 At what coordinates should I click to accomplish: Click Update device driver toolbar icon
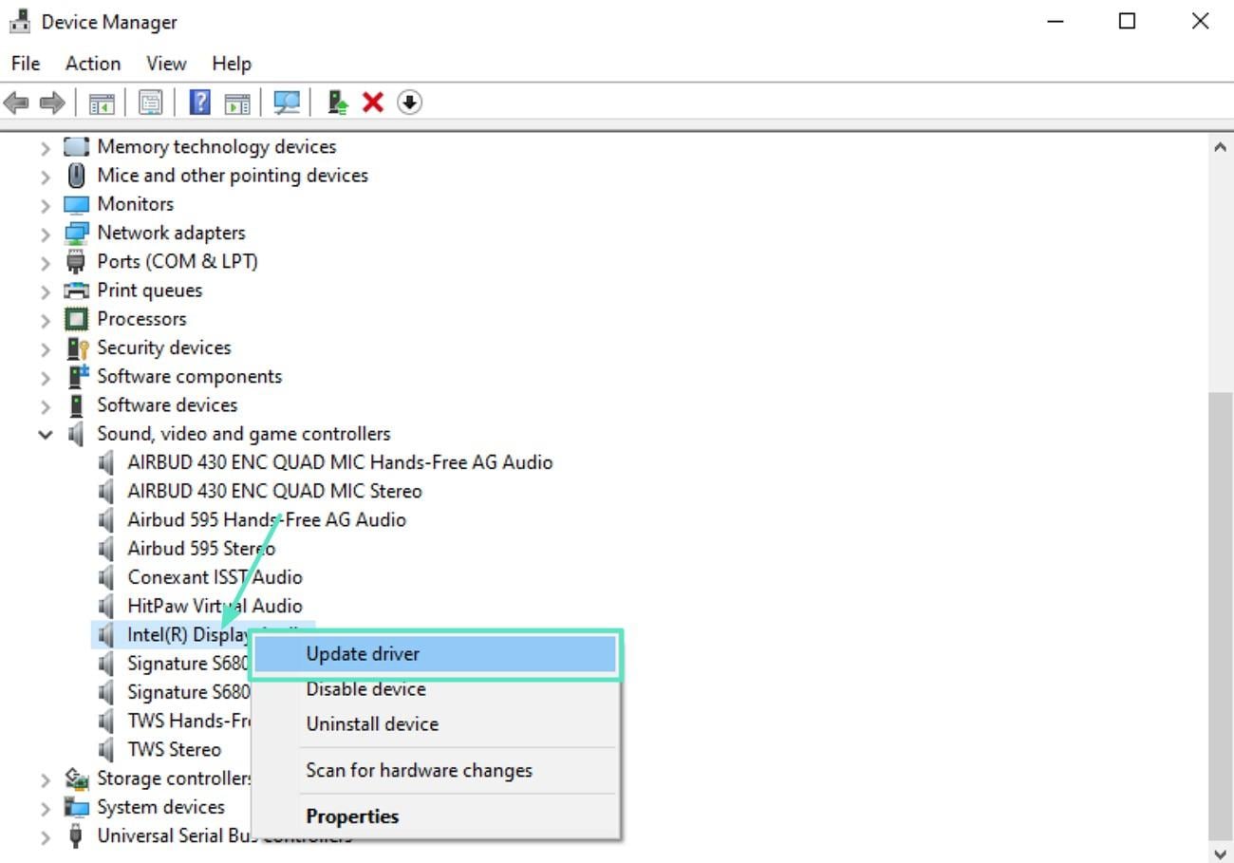(x=338, y=103)
